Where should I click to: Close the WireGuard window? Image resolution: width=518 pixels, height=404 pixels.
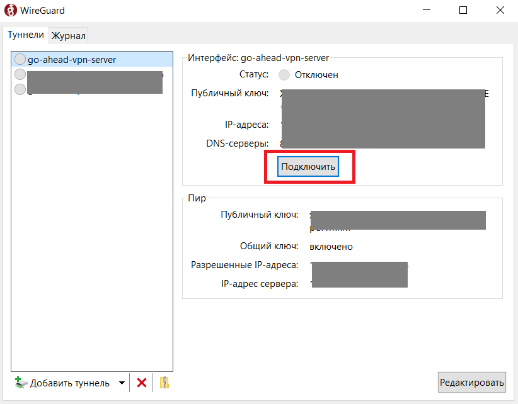(x=499, y=11)
